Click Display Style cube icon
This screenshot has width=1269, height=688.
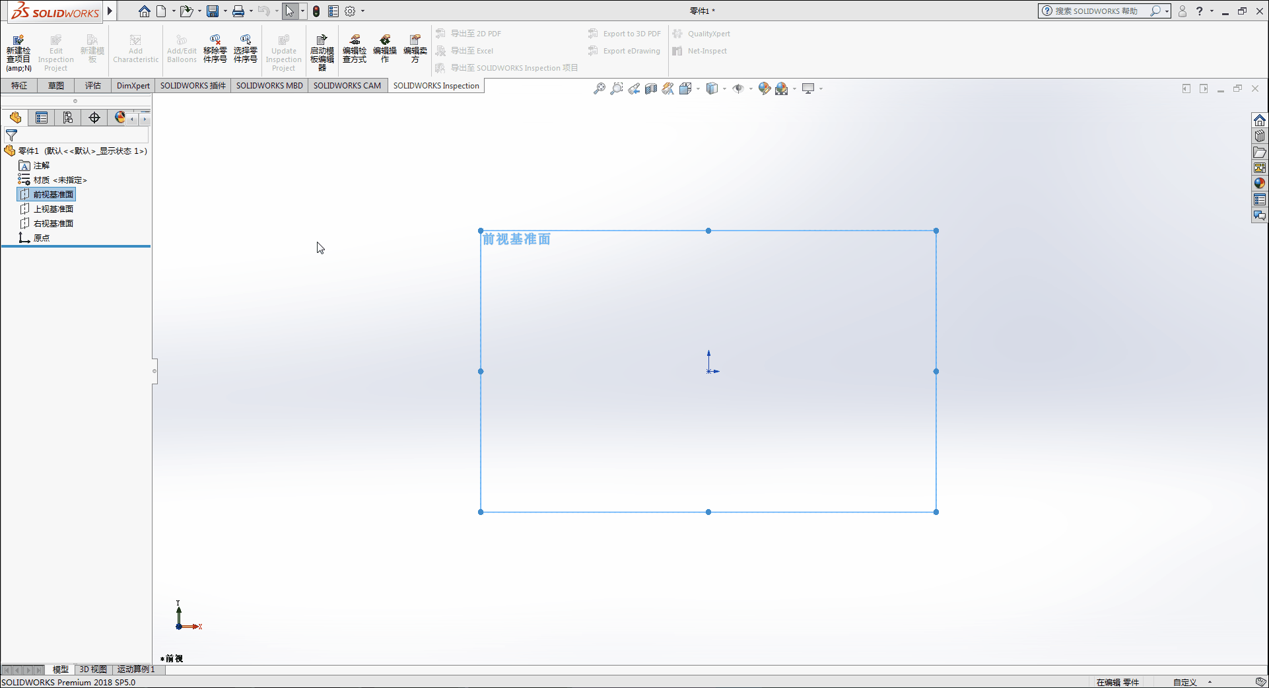pyautogui.click(x=712, y=88)
